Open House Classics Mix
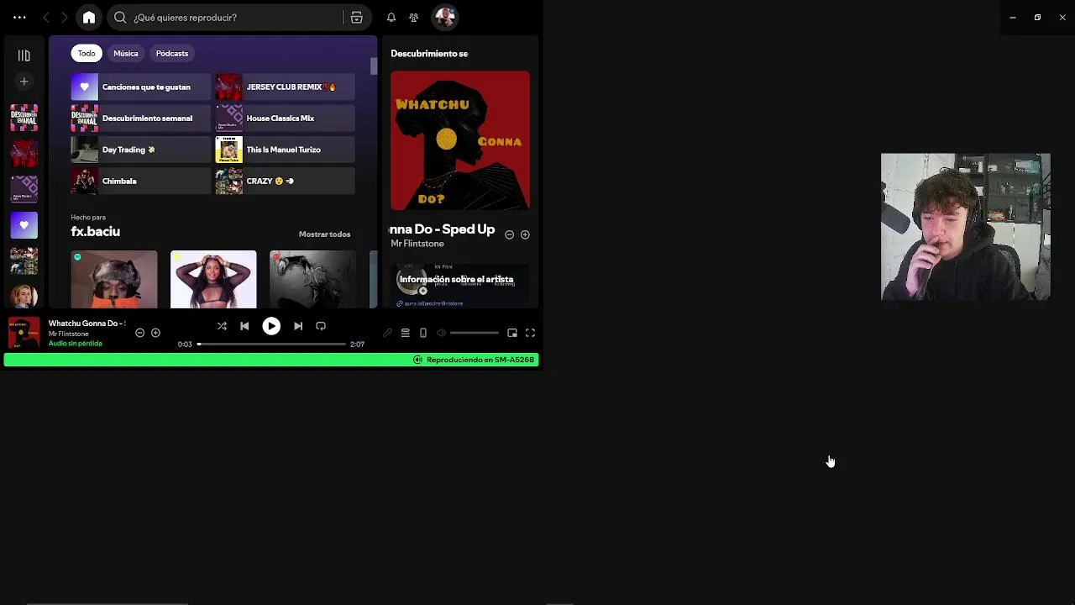1075x605 pixels. pyautogui.click(x=285, y=118)
